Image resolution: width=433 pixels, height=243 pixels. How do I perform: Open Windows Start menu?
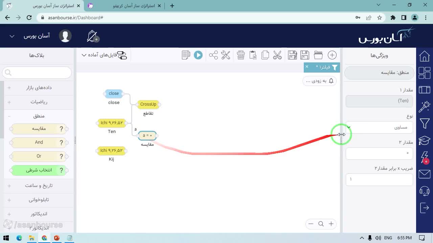(6, 238)
